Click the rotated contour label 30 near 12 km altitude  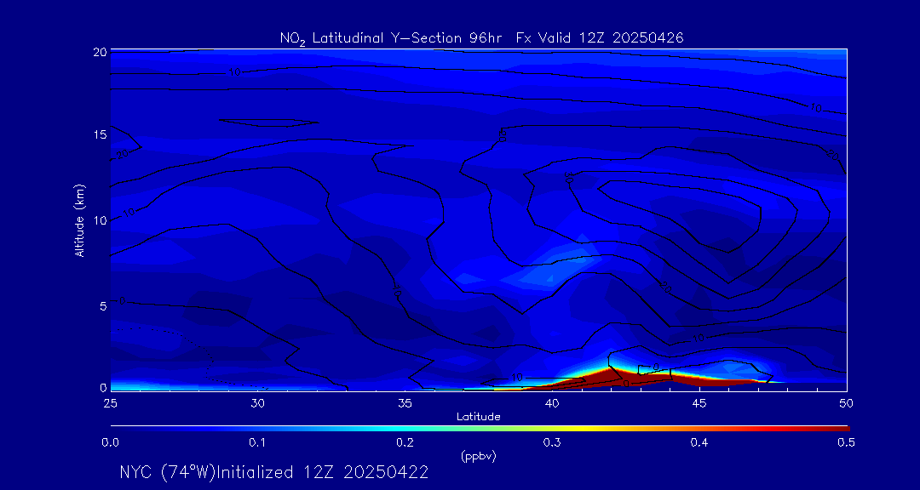click(x=568, y=177)
